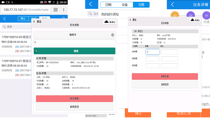Tap the 退出 icon above 20 冲压1
This screenshot has width=210, height=118.
point(130,20)
